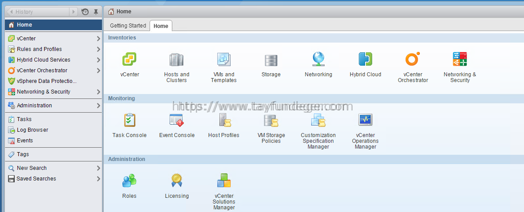
Task: Go back using the History arrow
Action: [11, 12]
